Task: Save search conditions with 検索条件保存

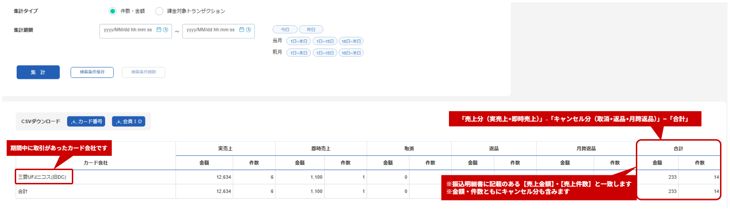Action: point(92,72)
